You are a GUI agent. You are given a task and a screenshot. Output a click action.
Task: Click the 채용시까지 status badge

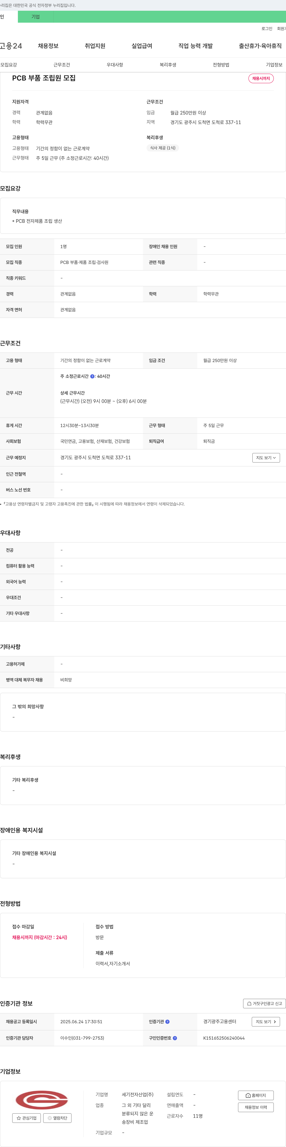click(x=261, y=78)
